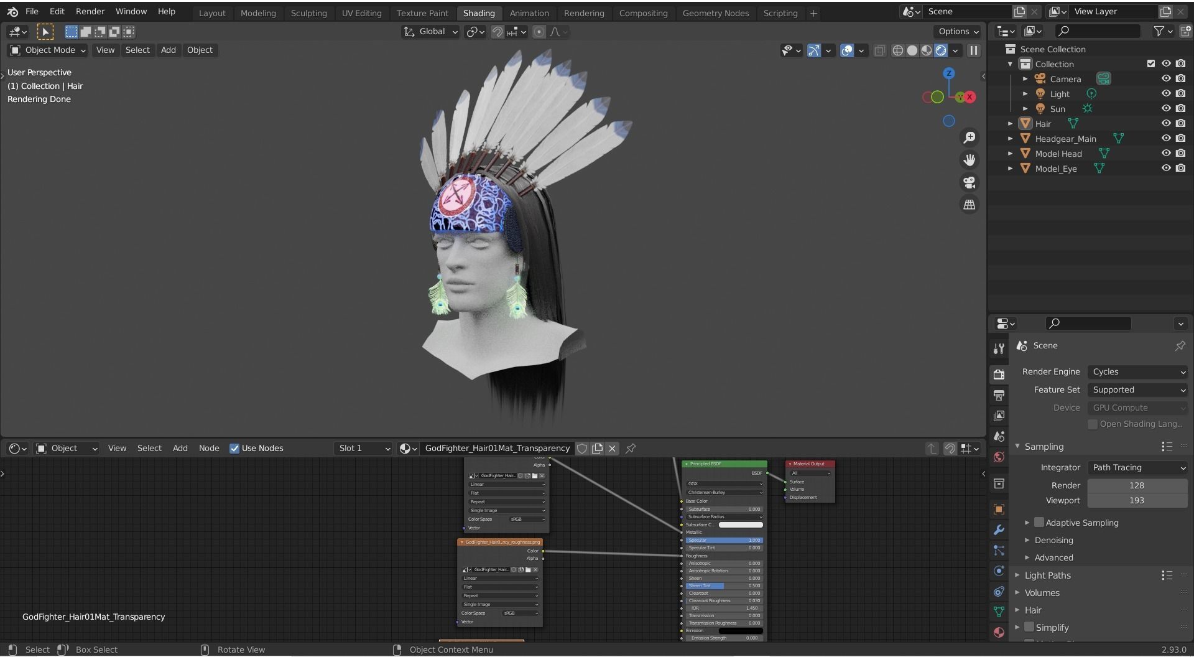Open the Object Data properties tab
The image size is (1194, 657).
(x=999, y=612)
